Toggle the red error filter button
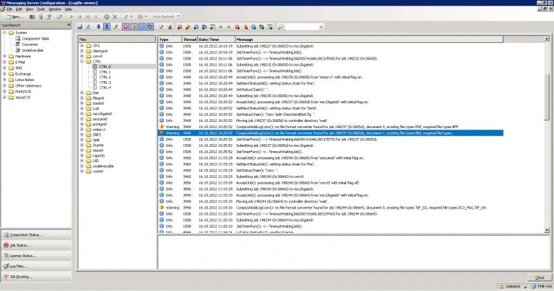The image size is (554, 291). point(126,26)
